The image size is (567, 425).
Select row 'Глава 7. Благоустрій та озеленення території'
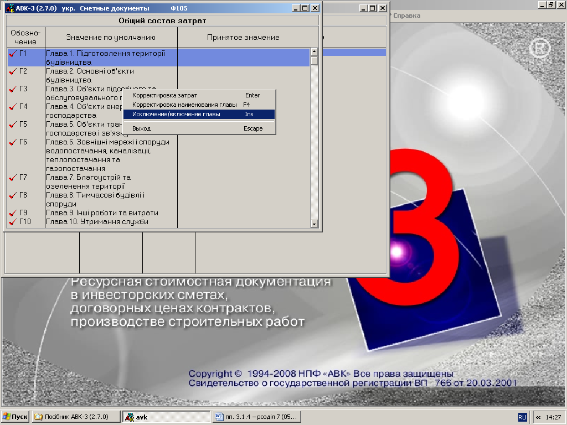tap(158, 182)
